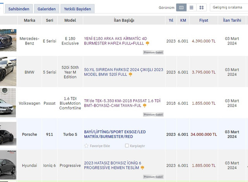The image size is (248, 182).
Task: Open the Passat 1.6 TDI listing title
Action: coord(122,103)
